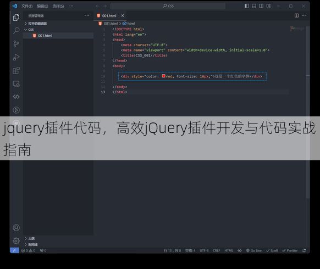This screenshot has width=320, height=269.
Task: Close the 001.html editor tab
Action: click(123, 16)
